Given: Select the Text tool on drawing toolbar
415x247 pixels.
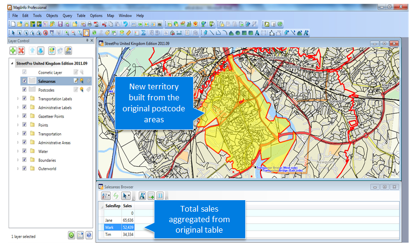Looking at the screenshot, I should (x=257, y=33).
